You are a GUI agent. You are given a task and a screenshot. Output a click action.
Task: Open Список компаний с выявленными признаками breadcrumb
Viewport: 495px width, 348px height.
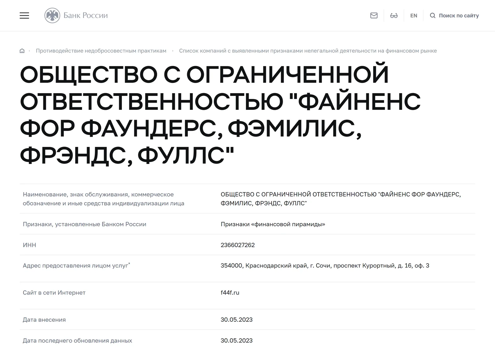coord(308,51)
